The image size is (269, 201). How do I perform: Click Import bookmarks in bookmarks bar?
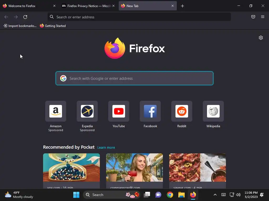tap(20, 26)
